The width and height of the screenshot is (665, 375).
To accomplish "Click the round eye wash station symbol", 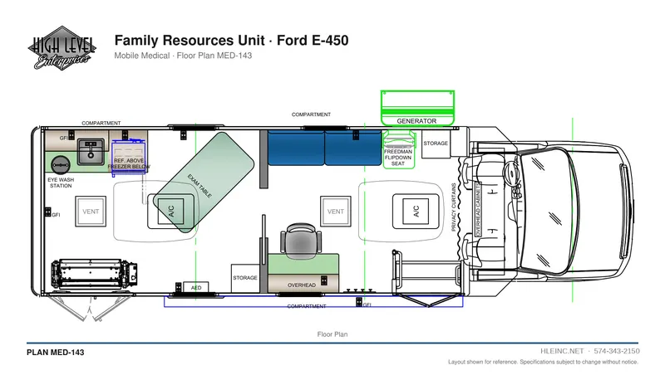I will coord(61,164).
